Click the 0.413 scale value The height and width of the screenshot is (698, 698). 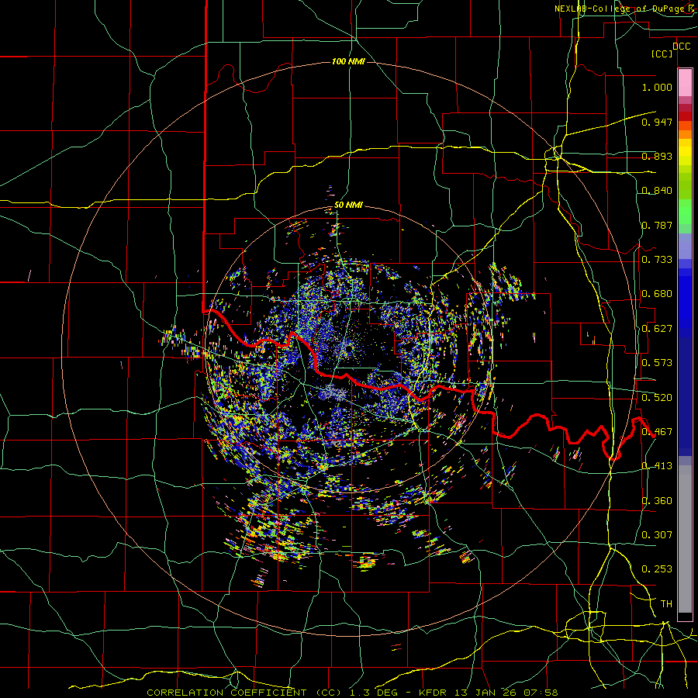[x=657, y=466]
